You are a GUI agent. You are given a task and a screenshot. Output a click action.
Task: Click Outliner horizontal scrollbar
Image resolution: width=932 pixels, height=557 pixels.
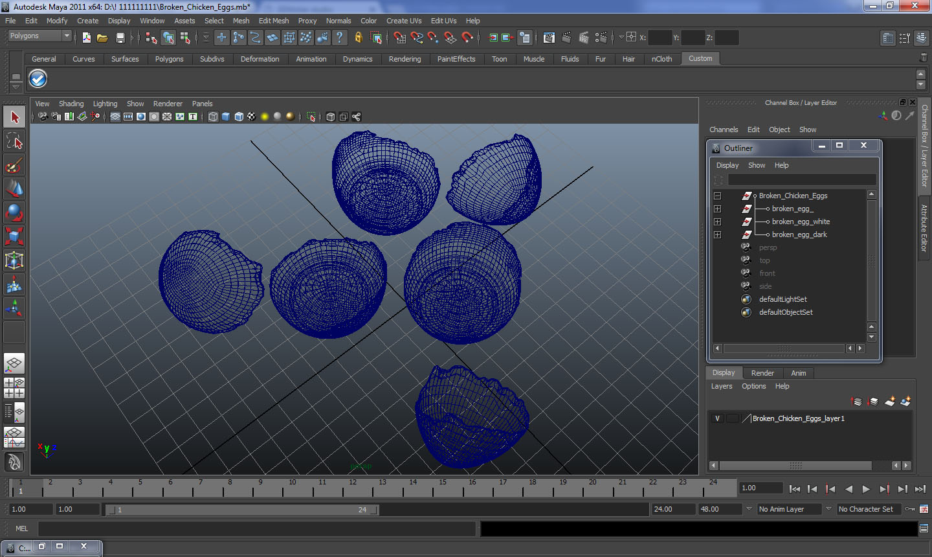click(783, 348)
